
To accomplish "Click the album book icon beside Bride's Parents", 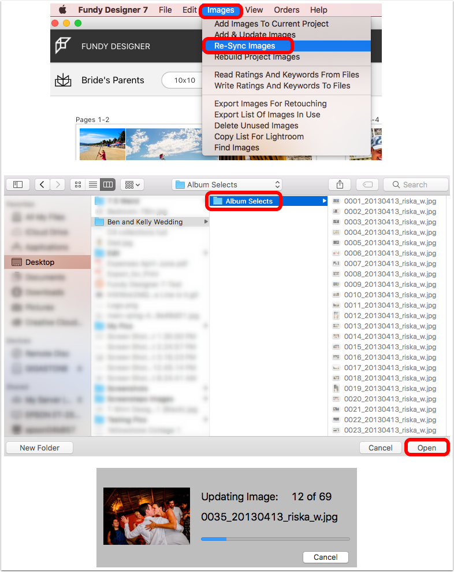I will [63, 80].
